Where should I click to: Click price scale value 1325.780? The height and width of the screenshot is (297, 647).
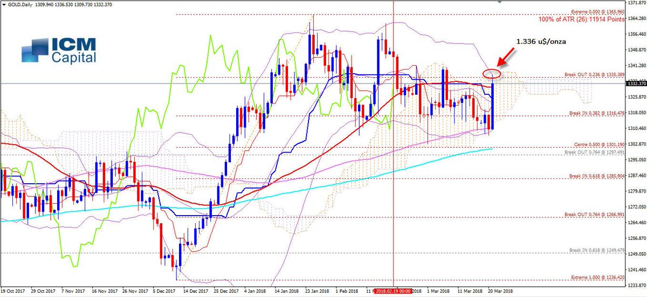[637, 97]
